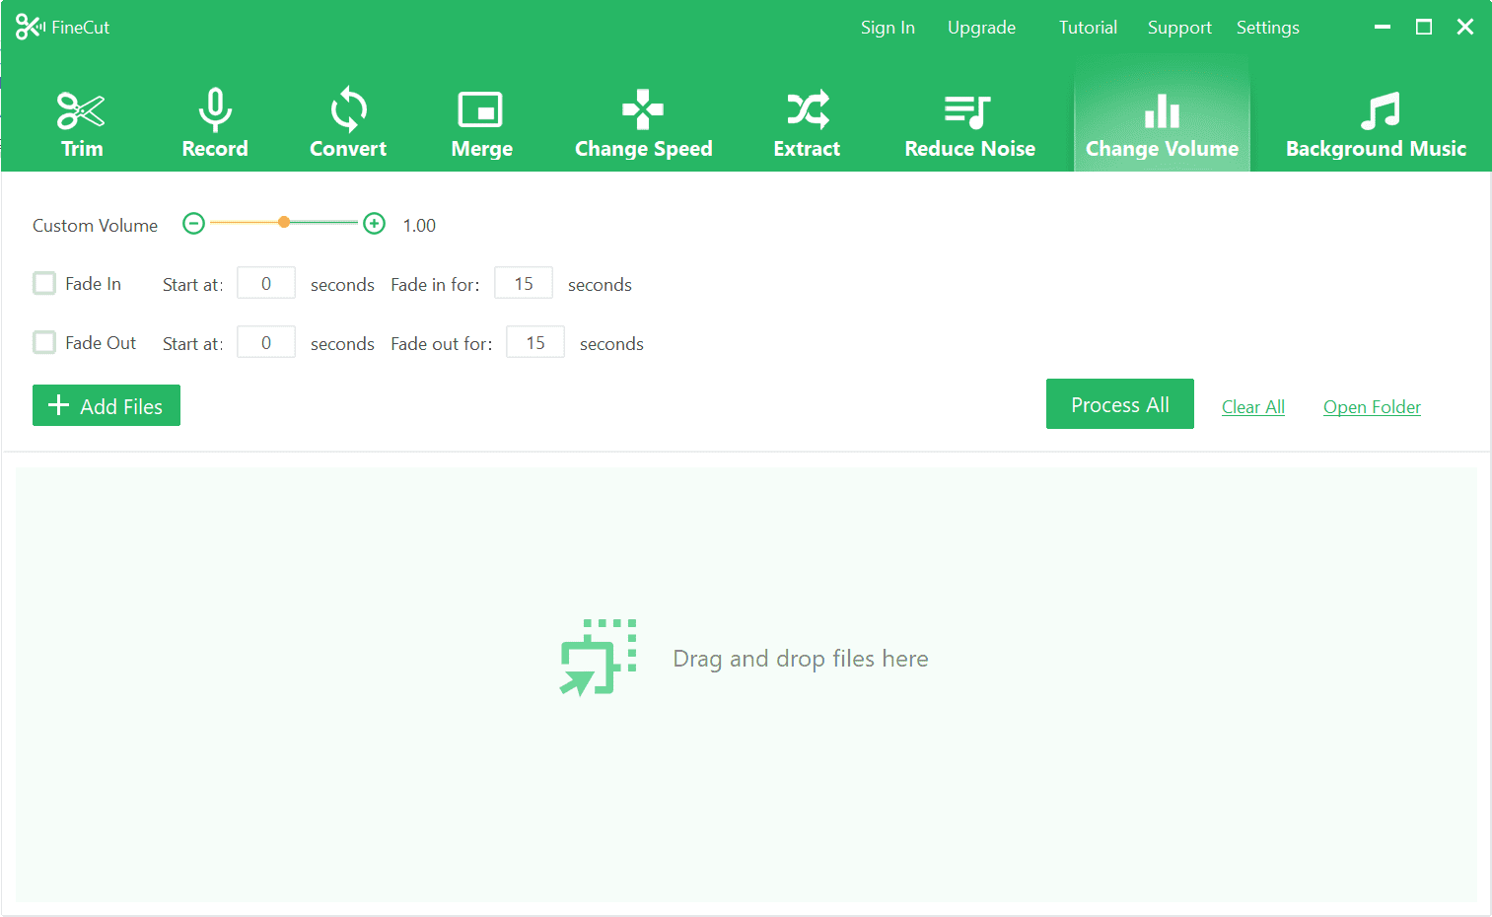The width and height of the screenshot is (1492, 917).
Task: Switch to the Merge tab label
Action: 482,149
